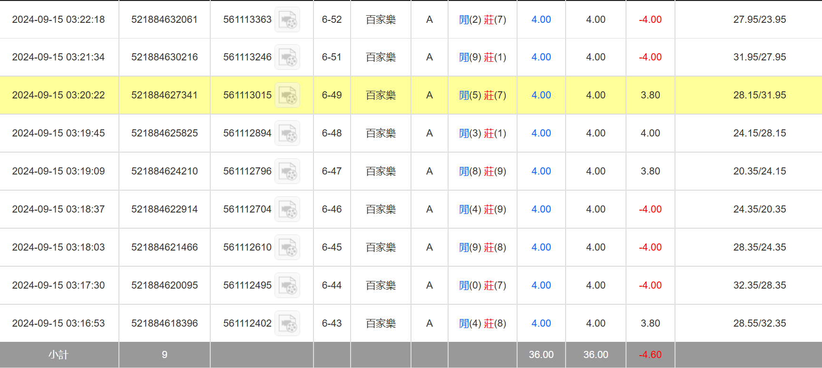Click result 閒(9) 莊(1) in 6-51 row
822x368 pixels.
pos(482,57)
